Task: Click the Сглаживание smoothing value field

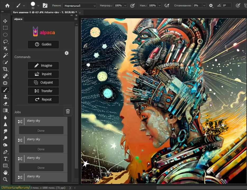Action: click(x=197, y=6)
